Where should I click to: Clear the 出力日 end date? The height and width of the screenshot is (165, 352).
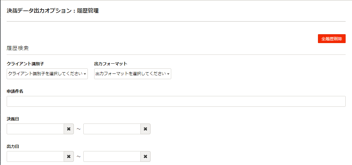click(145, 156)
